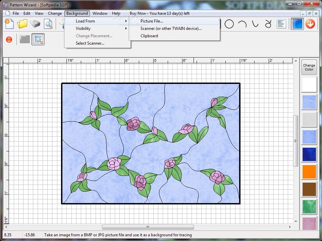The width and height of the screenshot is (322, 241).
Task: Choose Picture File... option
Action: [x=174, y=21]
